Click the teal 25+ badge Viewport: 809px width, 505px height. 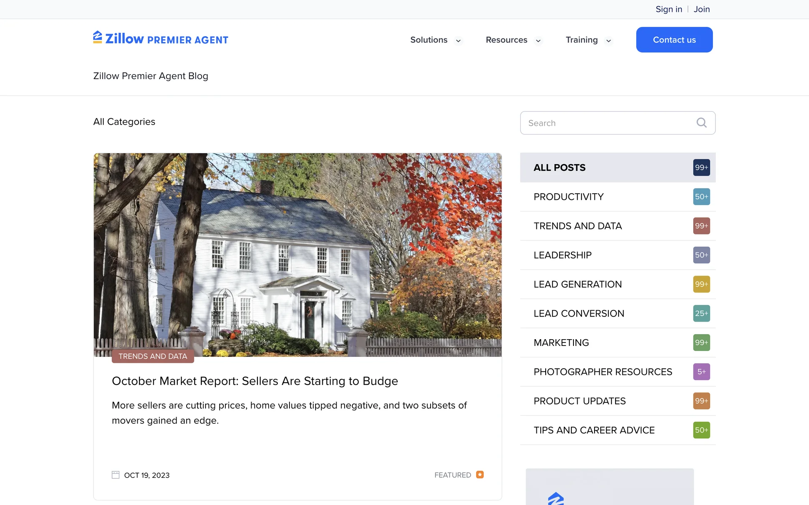701,314
